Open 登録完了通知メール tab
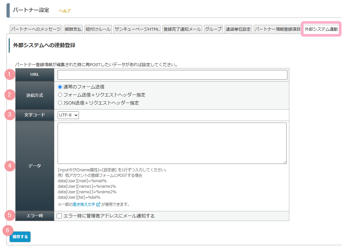This screenshot has height=251, width=344. tap(182, 29)
